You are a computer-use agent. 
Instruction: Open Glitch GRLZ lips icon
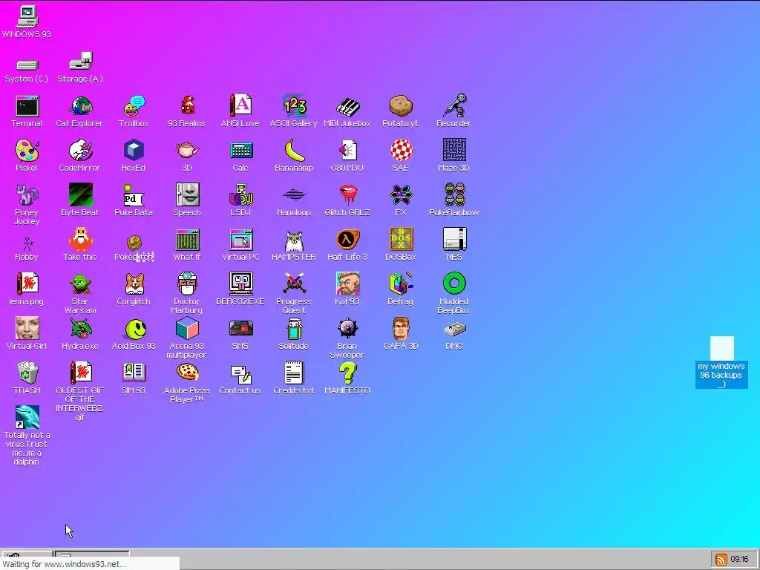click(x=347, y=195)
